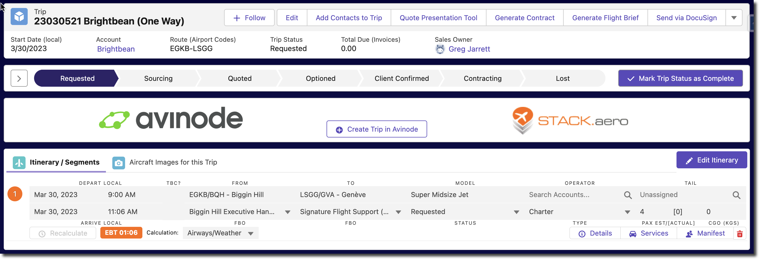The width and height of the screenshot is (759, 259).
Task: Select the Sourcing stage in path
Action: tap(158, 79)
